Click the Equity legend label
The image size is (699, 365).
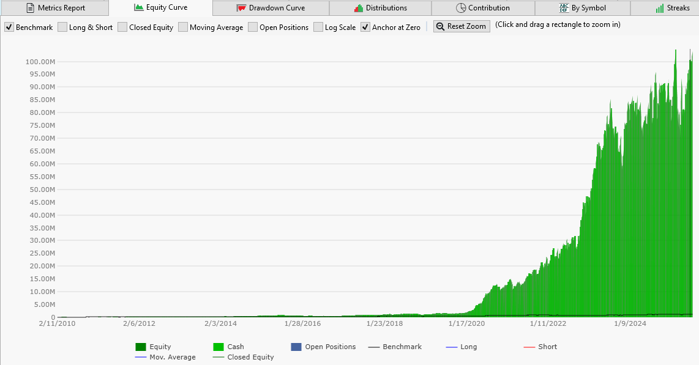(x=160, y=347)
